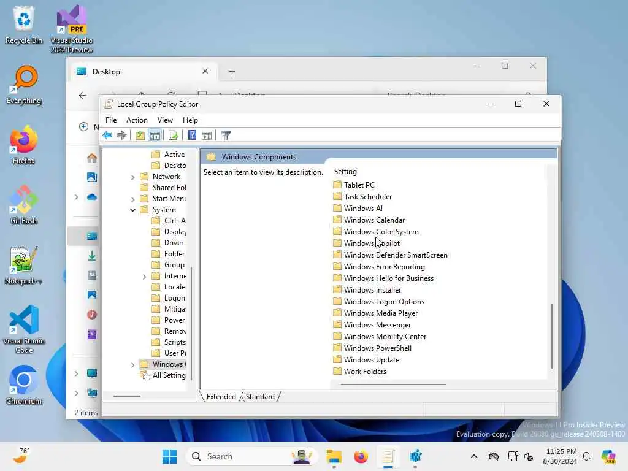Image resolution: width=628 pixels, height=471 pixels.
Task: Expand the Internet tree node under System
Action: click(x=144, y=277)
